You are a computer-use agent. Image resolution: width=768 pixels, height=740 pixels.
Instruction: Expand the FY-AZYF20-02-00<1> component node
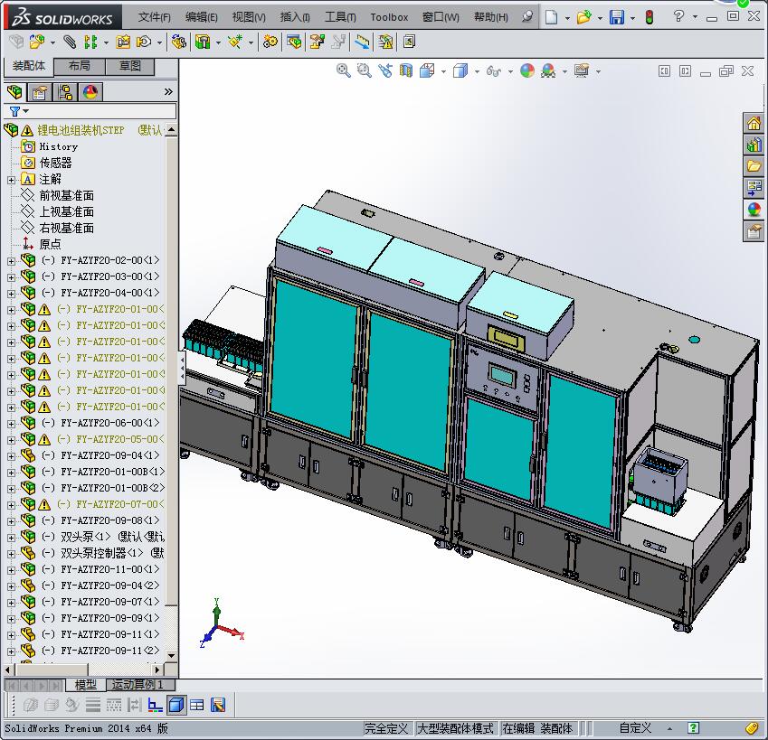(x=11, y=260)
